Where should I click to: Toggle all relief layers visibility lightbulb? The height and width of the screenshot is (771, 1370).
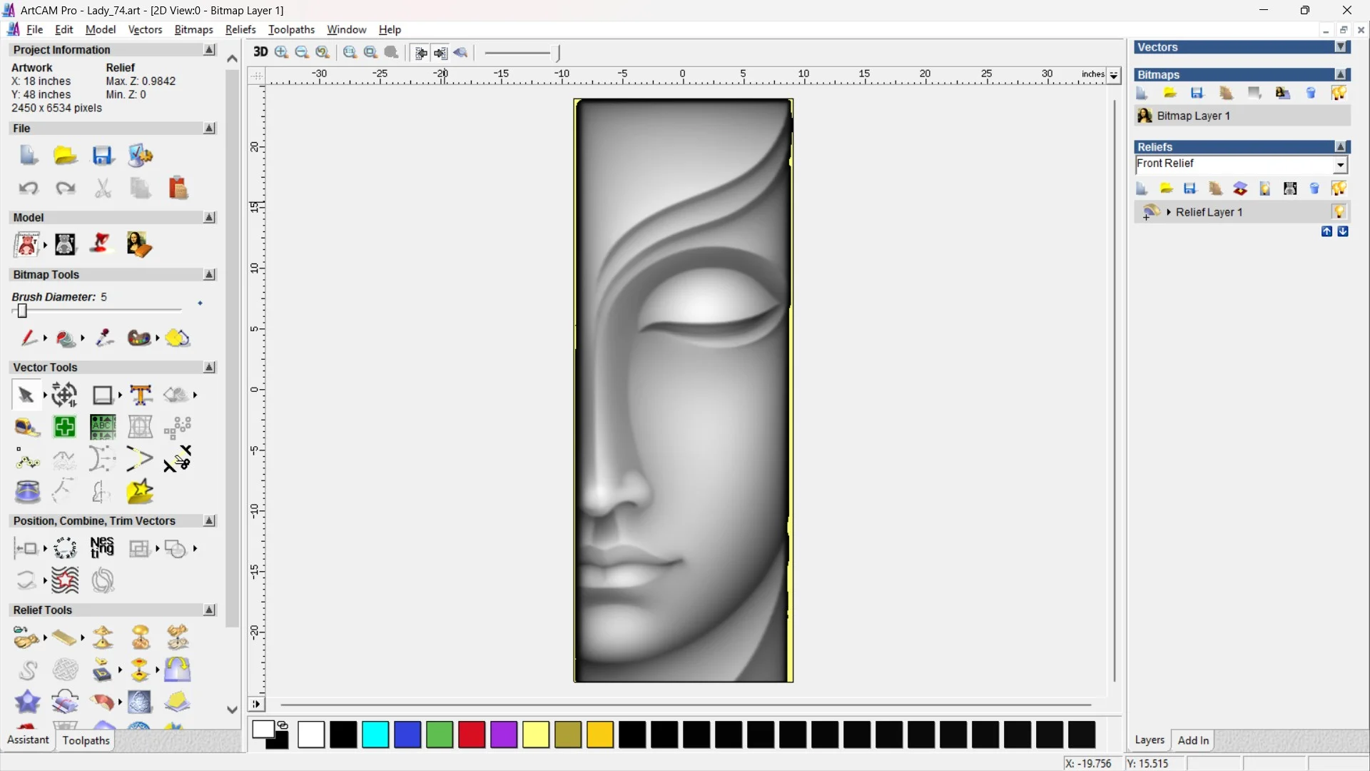point(1339,188)
